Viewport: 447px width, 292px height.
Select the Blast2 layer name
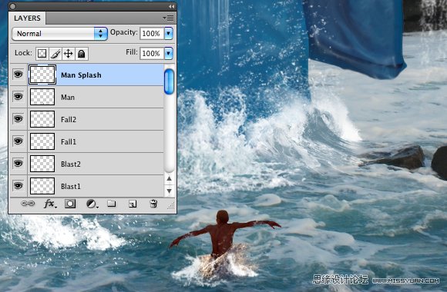pyautogui.click(x=71, y=164)
